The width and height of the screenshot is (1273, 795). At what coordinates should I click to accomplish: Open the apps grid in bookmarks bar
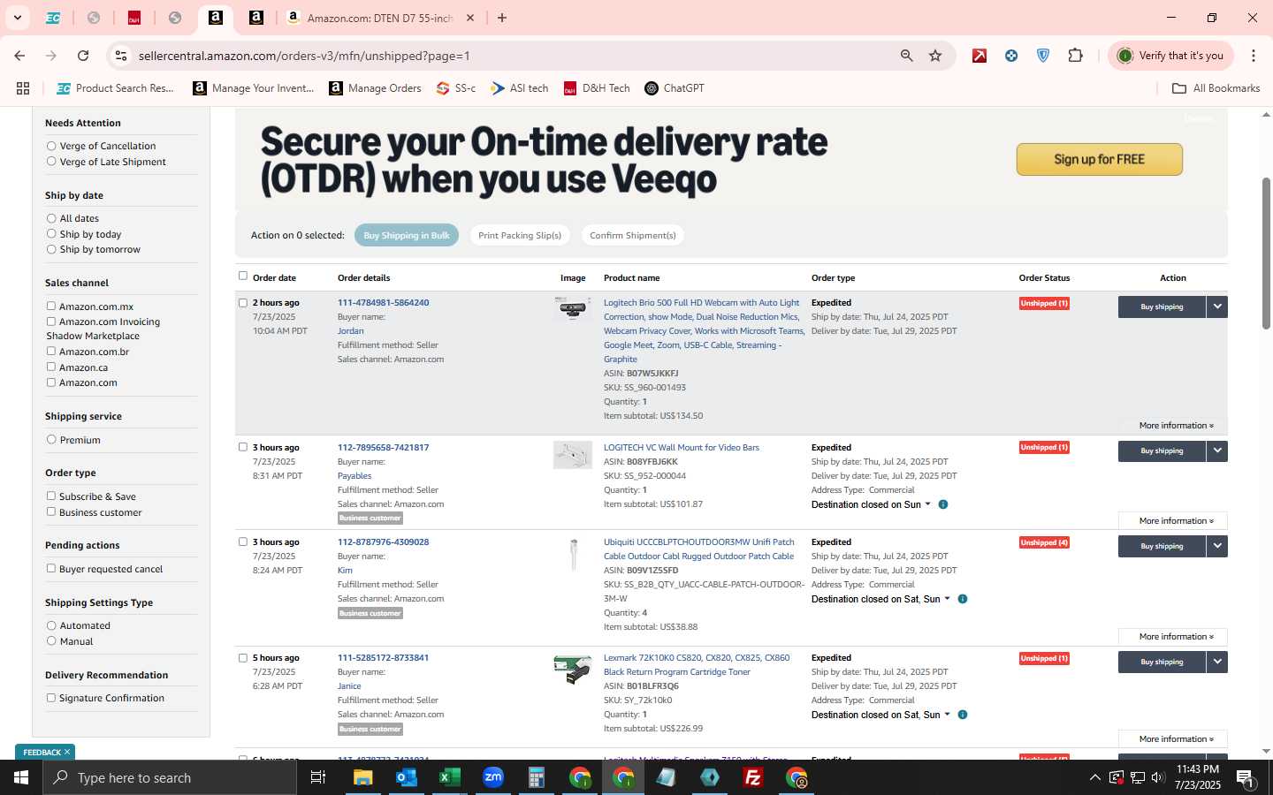point(23,88)
